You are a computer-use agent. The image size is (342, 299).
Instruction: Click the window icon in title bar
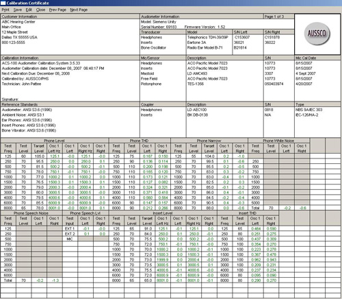(3, 3)
